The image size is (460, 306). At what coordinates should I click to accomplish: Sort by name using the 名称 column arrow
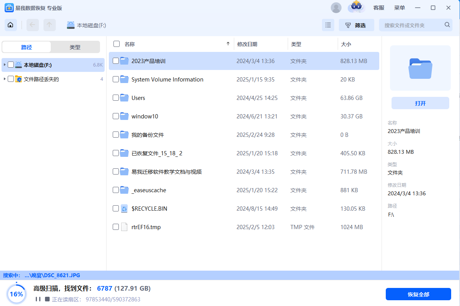tap(228, 44)
